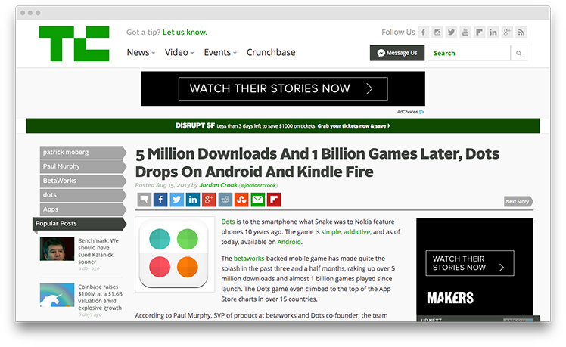Click the article headline about Dots
The width and height of the screenshot is (566, 347).
click(x=317, y=163)
